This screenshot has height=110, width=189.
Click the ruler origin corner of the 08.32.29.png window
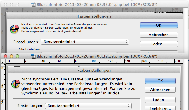coord(3,61)
